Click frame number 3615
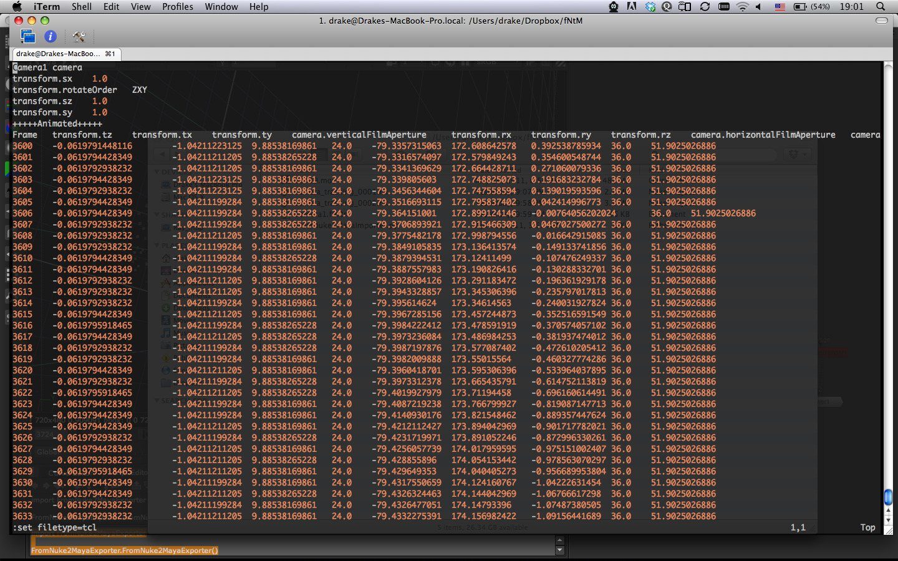Screen dimensions: 898x561 [22, 314]
